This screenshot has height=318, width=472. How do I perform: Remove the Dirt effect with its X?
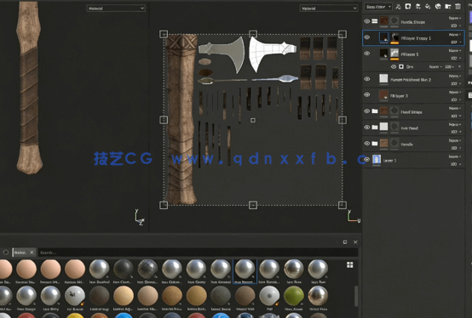point(460,66)
